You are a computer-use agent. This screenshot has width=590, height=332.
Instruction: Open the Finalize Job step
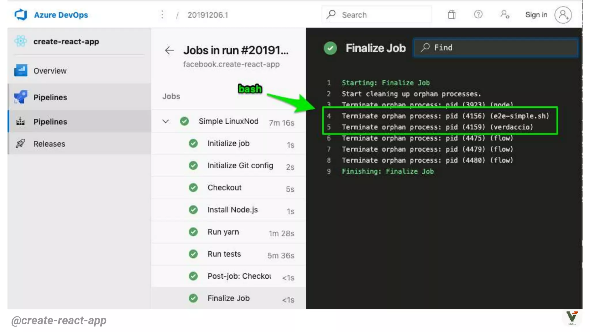coord(228,298)
